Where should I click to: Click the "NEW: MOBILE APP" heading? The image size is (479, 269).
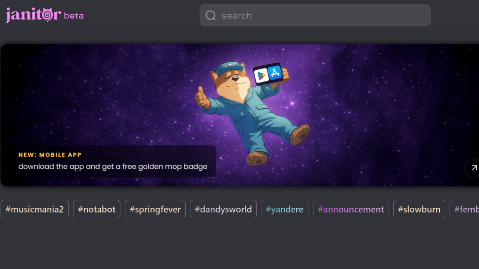[x=50, y=155]
